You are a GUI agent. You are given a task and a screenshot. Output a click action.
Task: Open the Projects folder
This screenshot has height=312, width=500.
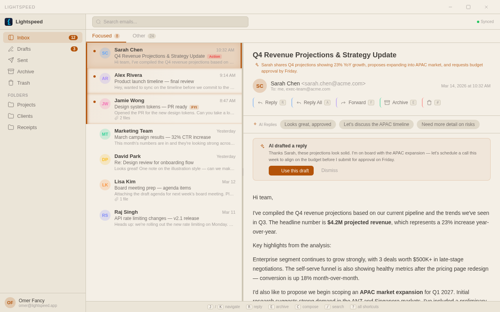[26, 105]
